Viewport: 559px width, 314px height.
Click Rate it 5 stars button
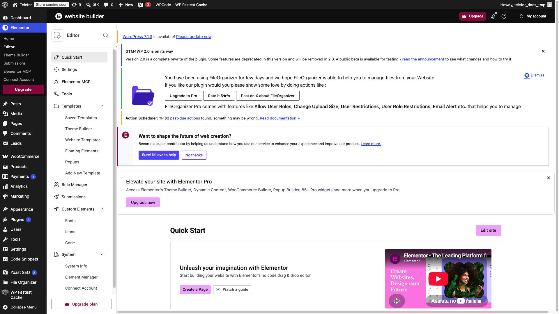[x=219, y=96]
